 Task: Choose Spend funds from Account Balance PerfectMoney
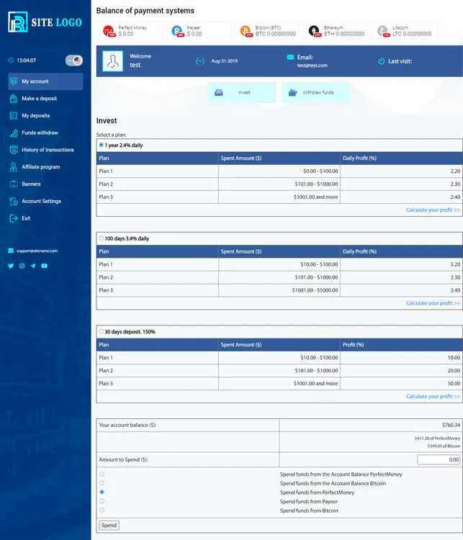(x=102, y=474)
